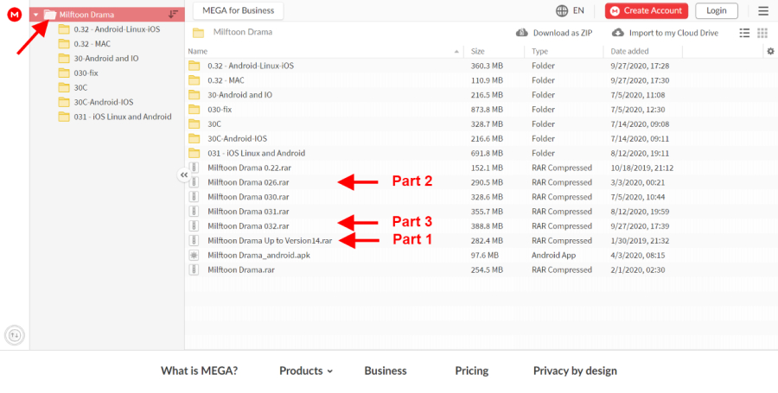778x393 pixels.
Task: Click the Login button
Action: coord(717,10)
